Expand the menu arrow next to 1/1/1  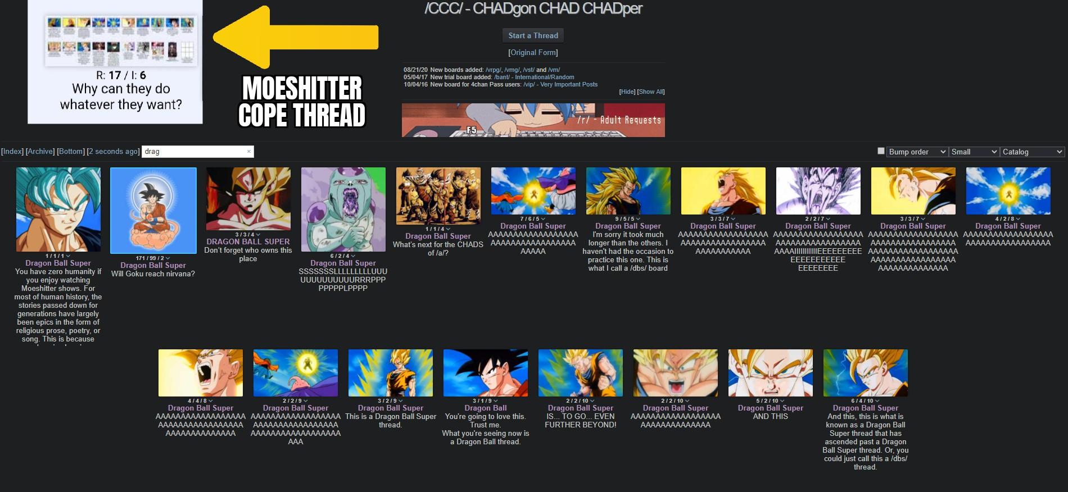point(69,256)
